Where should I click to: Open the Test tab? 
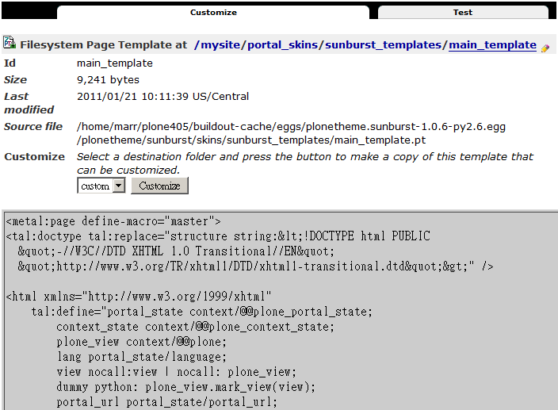coord(463,13)
